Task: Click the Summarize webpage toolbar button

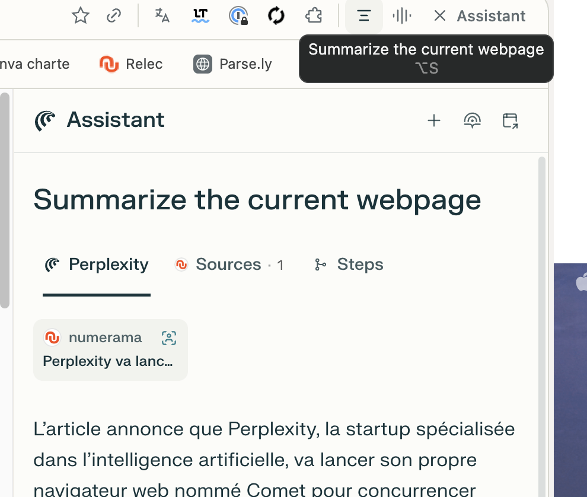Action: (x=364, y=16)
